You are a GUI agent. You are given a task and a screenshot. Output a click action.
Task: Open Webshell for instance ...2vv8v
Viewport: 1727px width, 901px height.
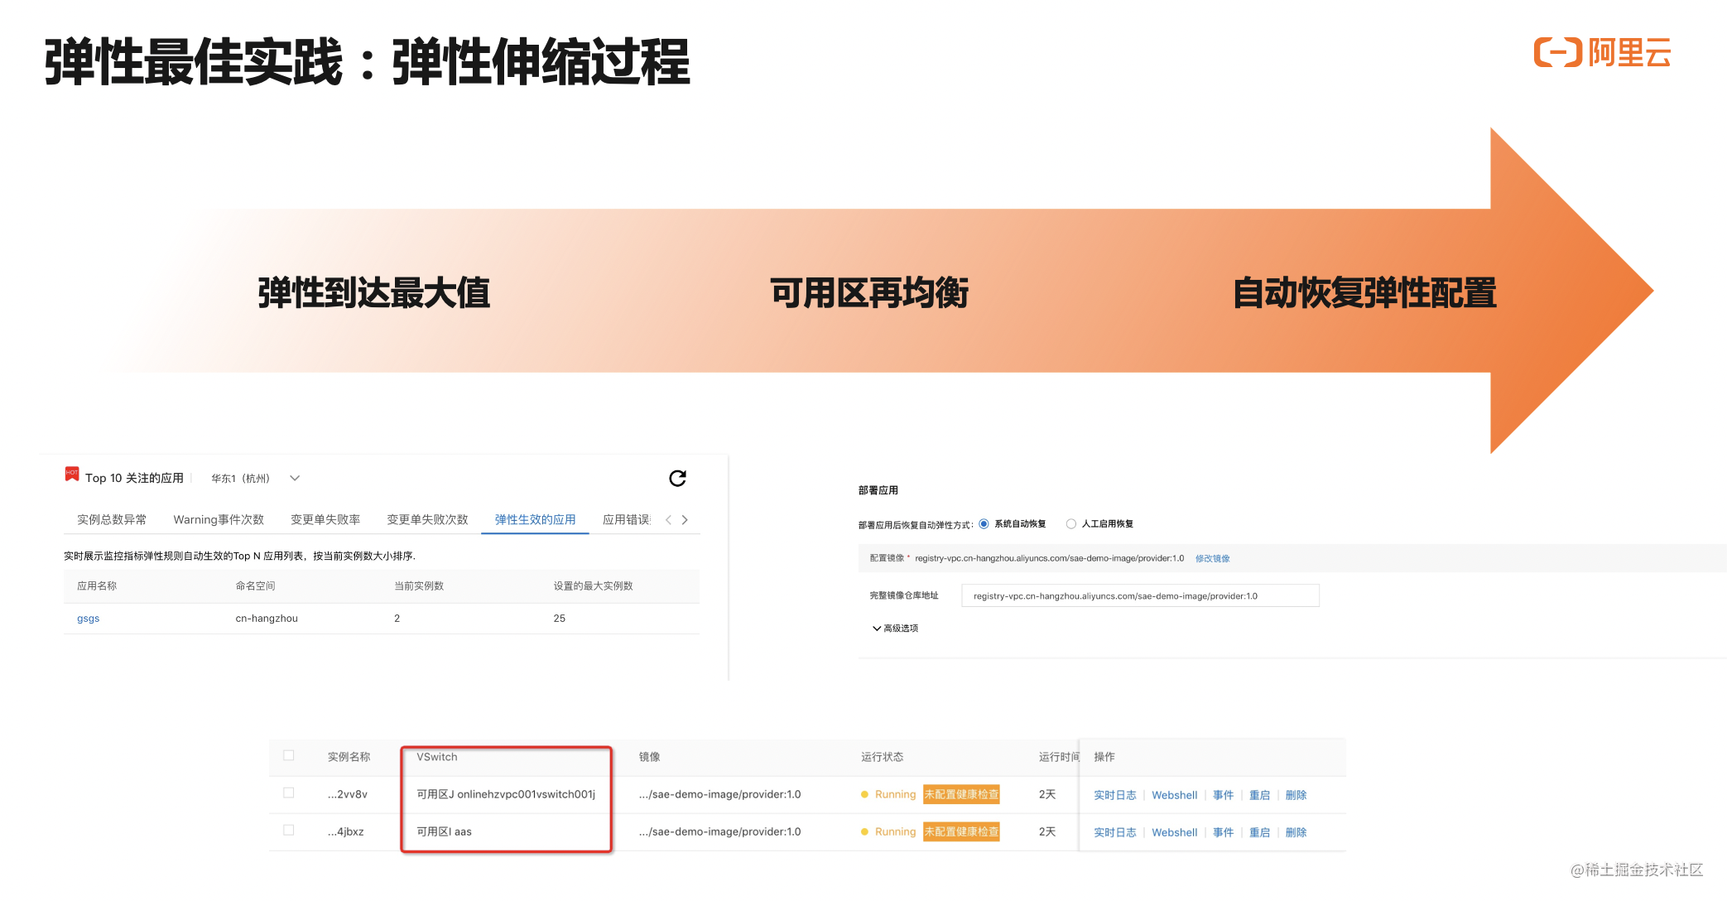[1174, 795]
